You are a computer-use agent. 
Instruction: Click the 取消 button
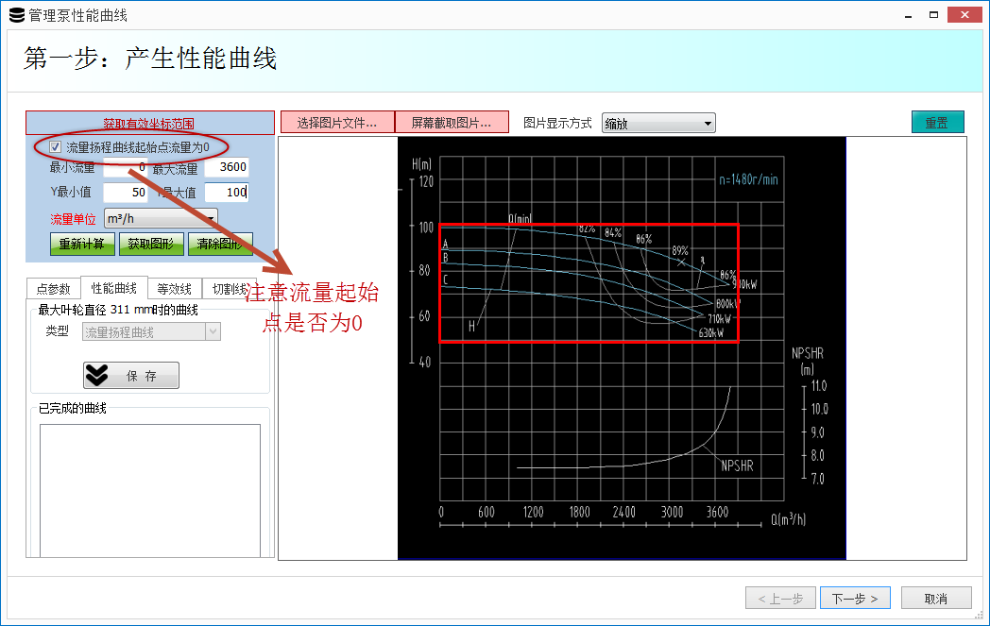(x=936, y=599)
